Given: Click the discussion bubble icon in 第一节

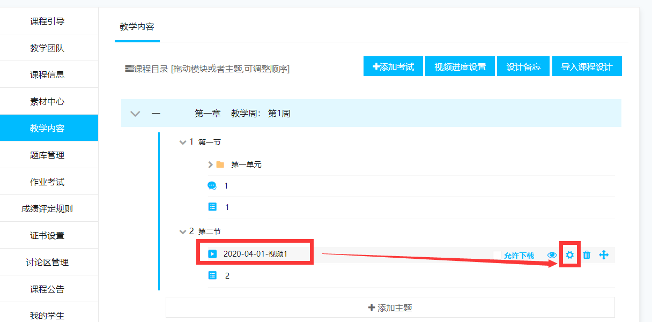Looking at the screenshot, I should [x=212, y=186].
